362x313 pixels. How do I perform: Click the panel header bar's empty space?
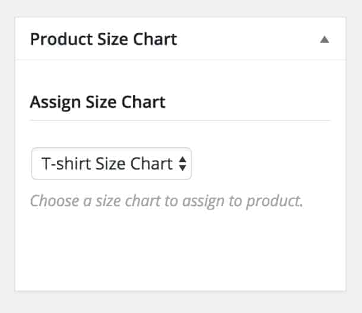[x=249, y=40]
